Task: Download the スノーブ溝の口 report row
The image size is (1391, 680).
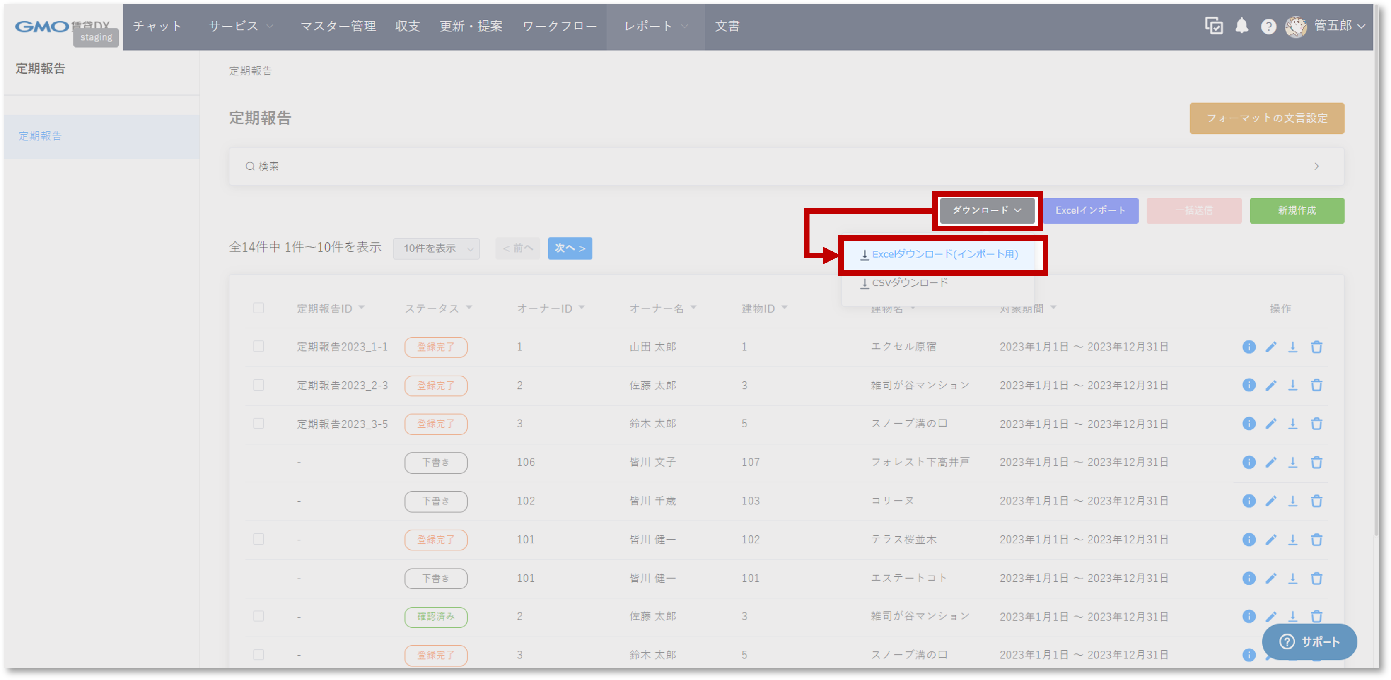Action: (1294, 424)
